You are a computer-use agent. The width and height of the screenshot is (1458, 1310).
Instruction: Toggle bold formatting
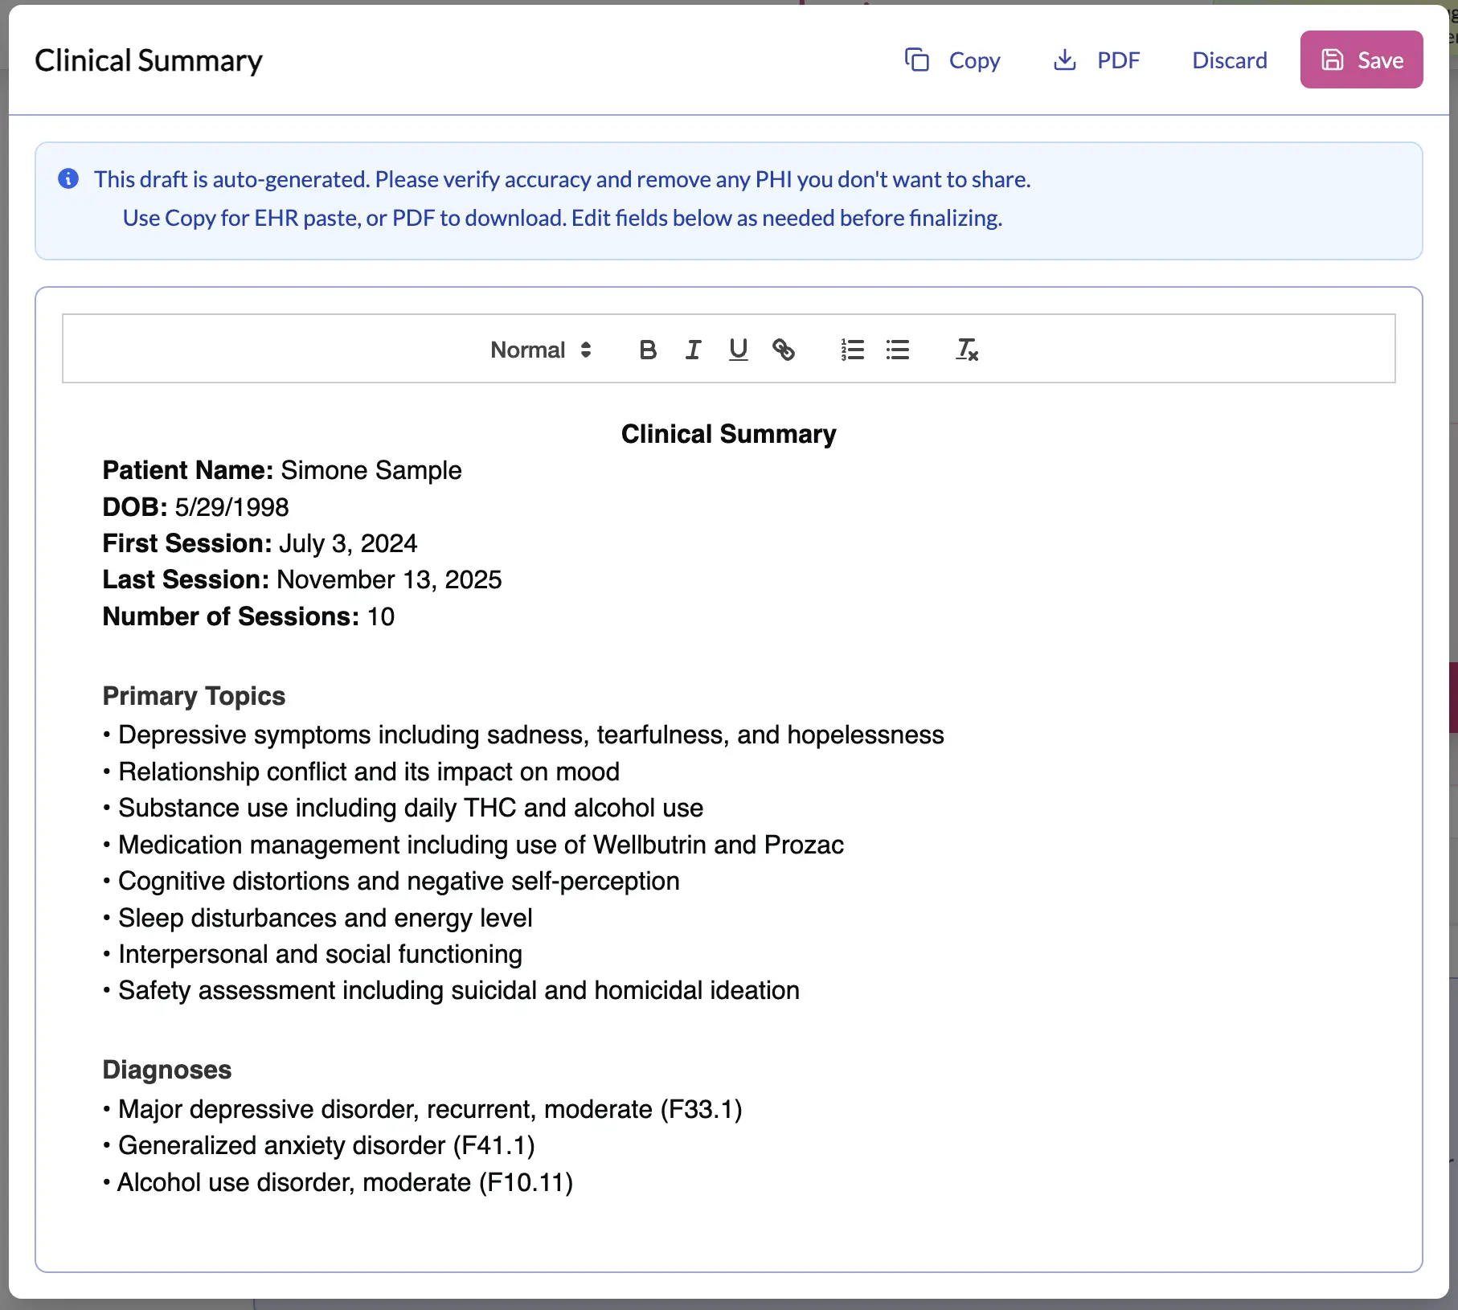coord(647,350)
